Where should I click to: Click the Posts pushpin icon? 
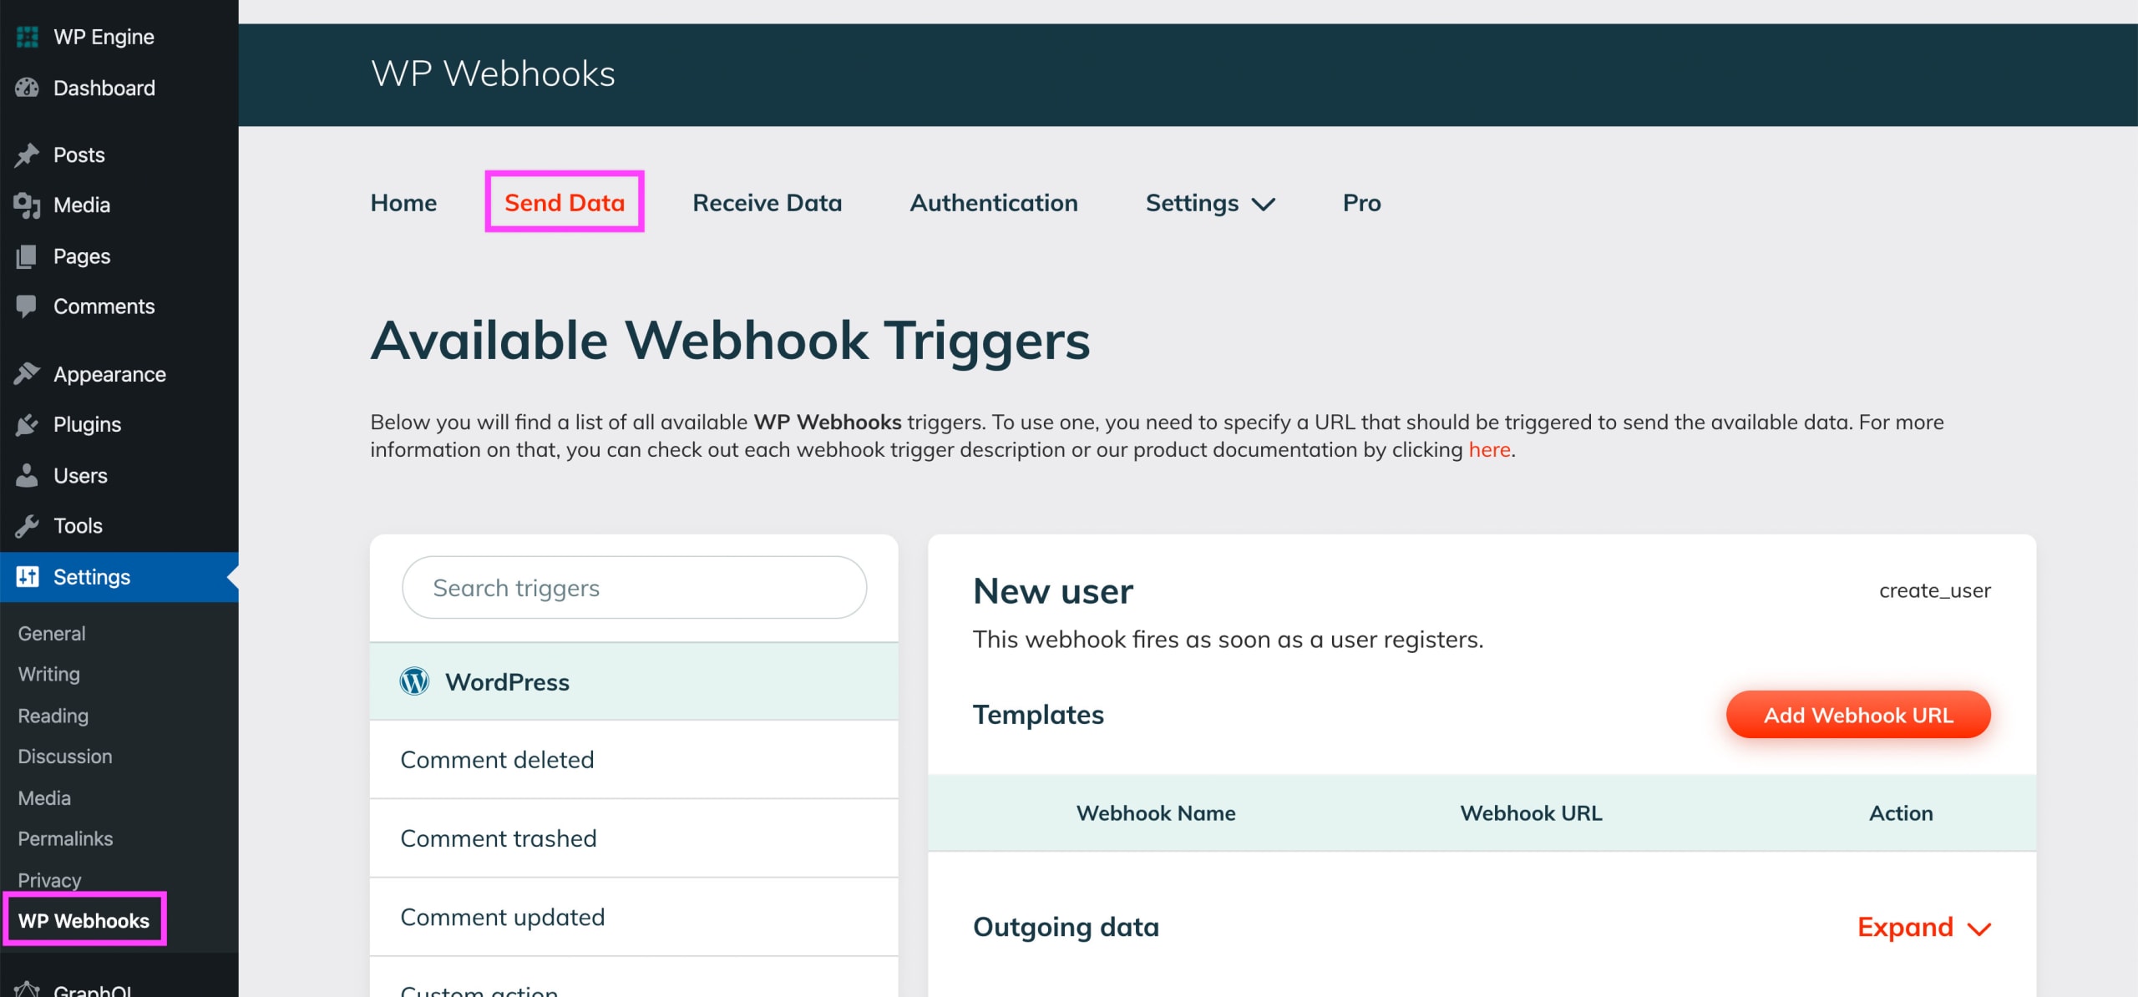coord(27,154)
